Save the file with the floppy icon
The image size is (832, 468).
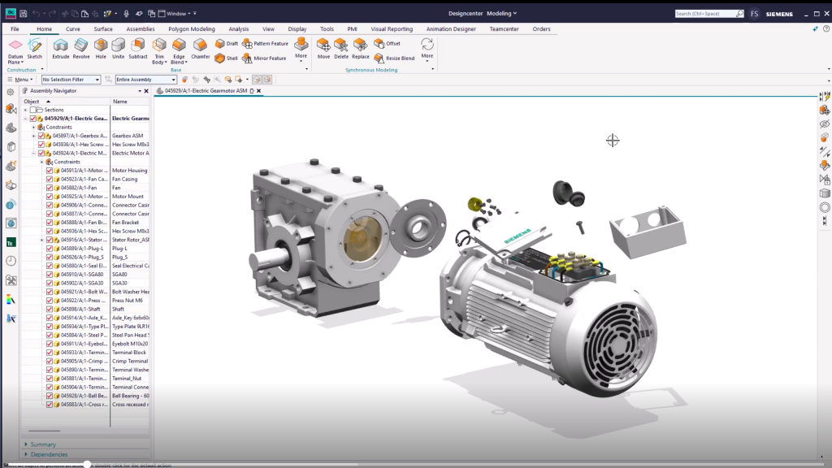[24, 13]
